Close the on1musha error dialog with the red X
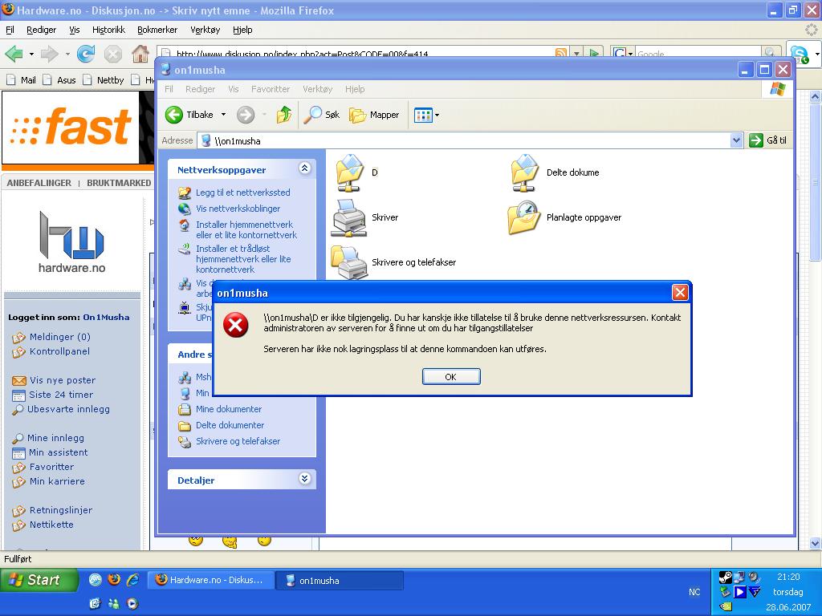 click(x=680, y=292)
